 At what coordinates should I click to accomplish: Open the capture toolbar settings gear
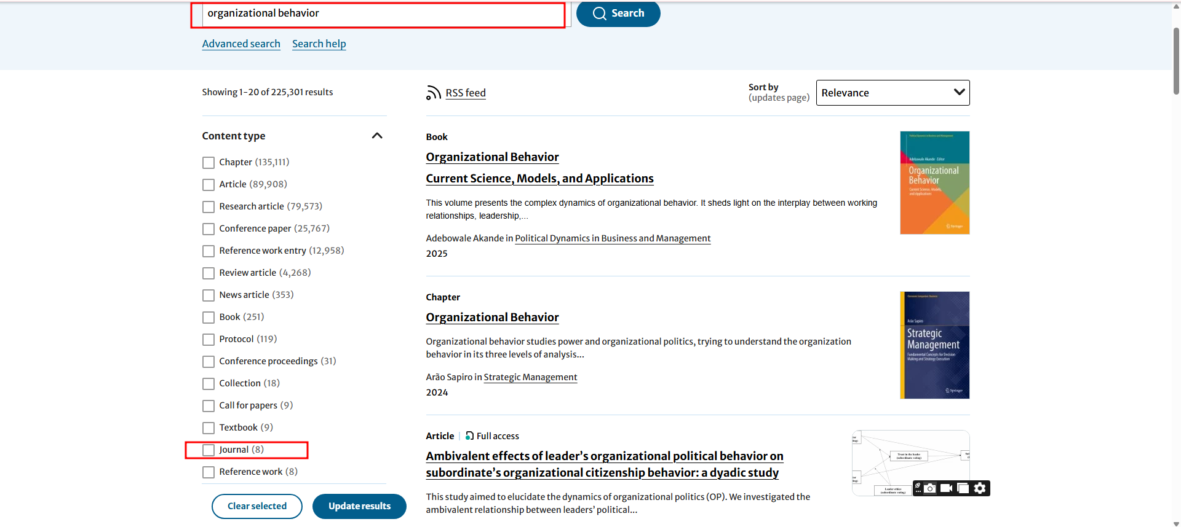980,488
